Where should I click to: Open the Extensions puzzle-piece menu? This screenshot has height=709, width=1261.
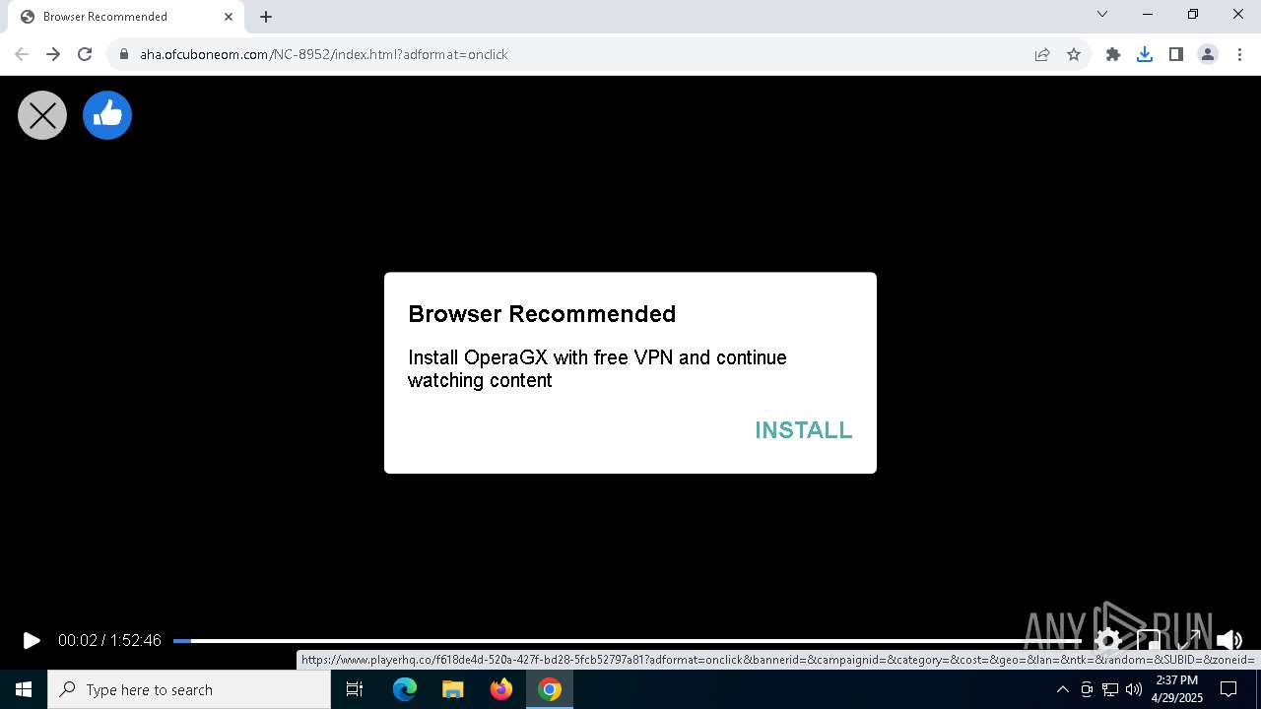1113,54
